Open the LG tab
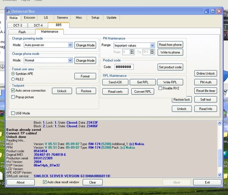This screenshot has height=195, width=228. [46, 18]
